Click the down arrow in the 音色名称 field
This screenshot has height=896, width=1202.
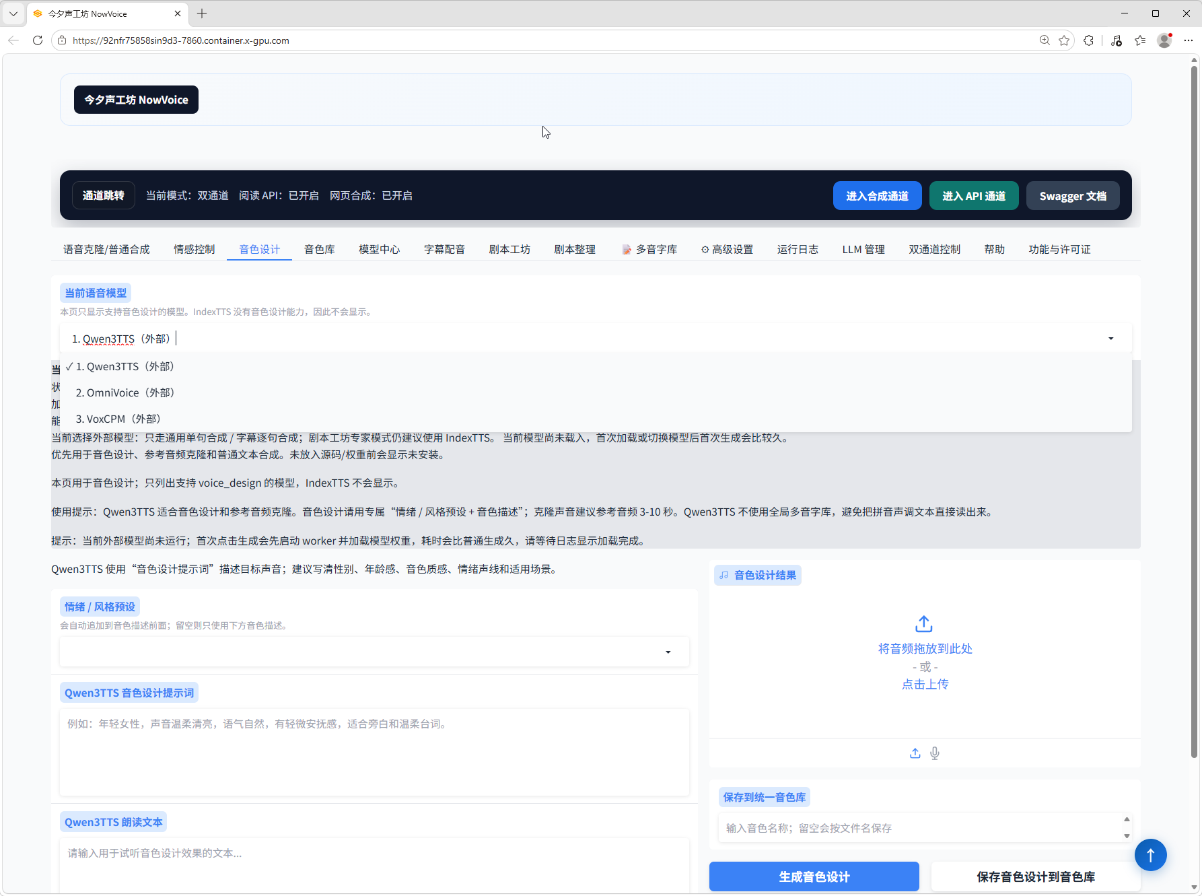pyautogui.click(x=1127, y=836)
